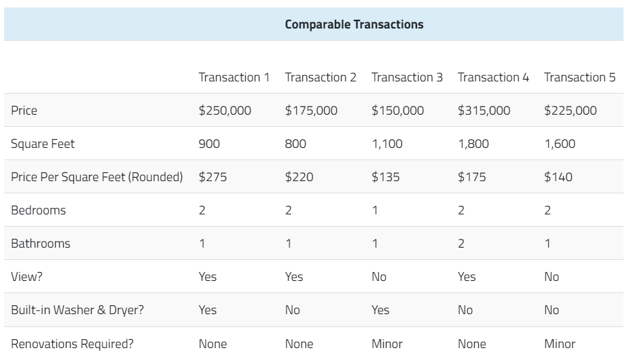Select the $140 price per square foot cell
Image resolution: width=633 pixels, height=363 pixels.
pyautogui.click(x=558, y=176)
